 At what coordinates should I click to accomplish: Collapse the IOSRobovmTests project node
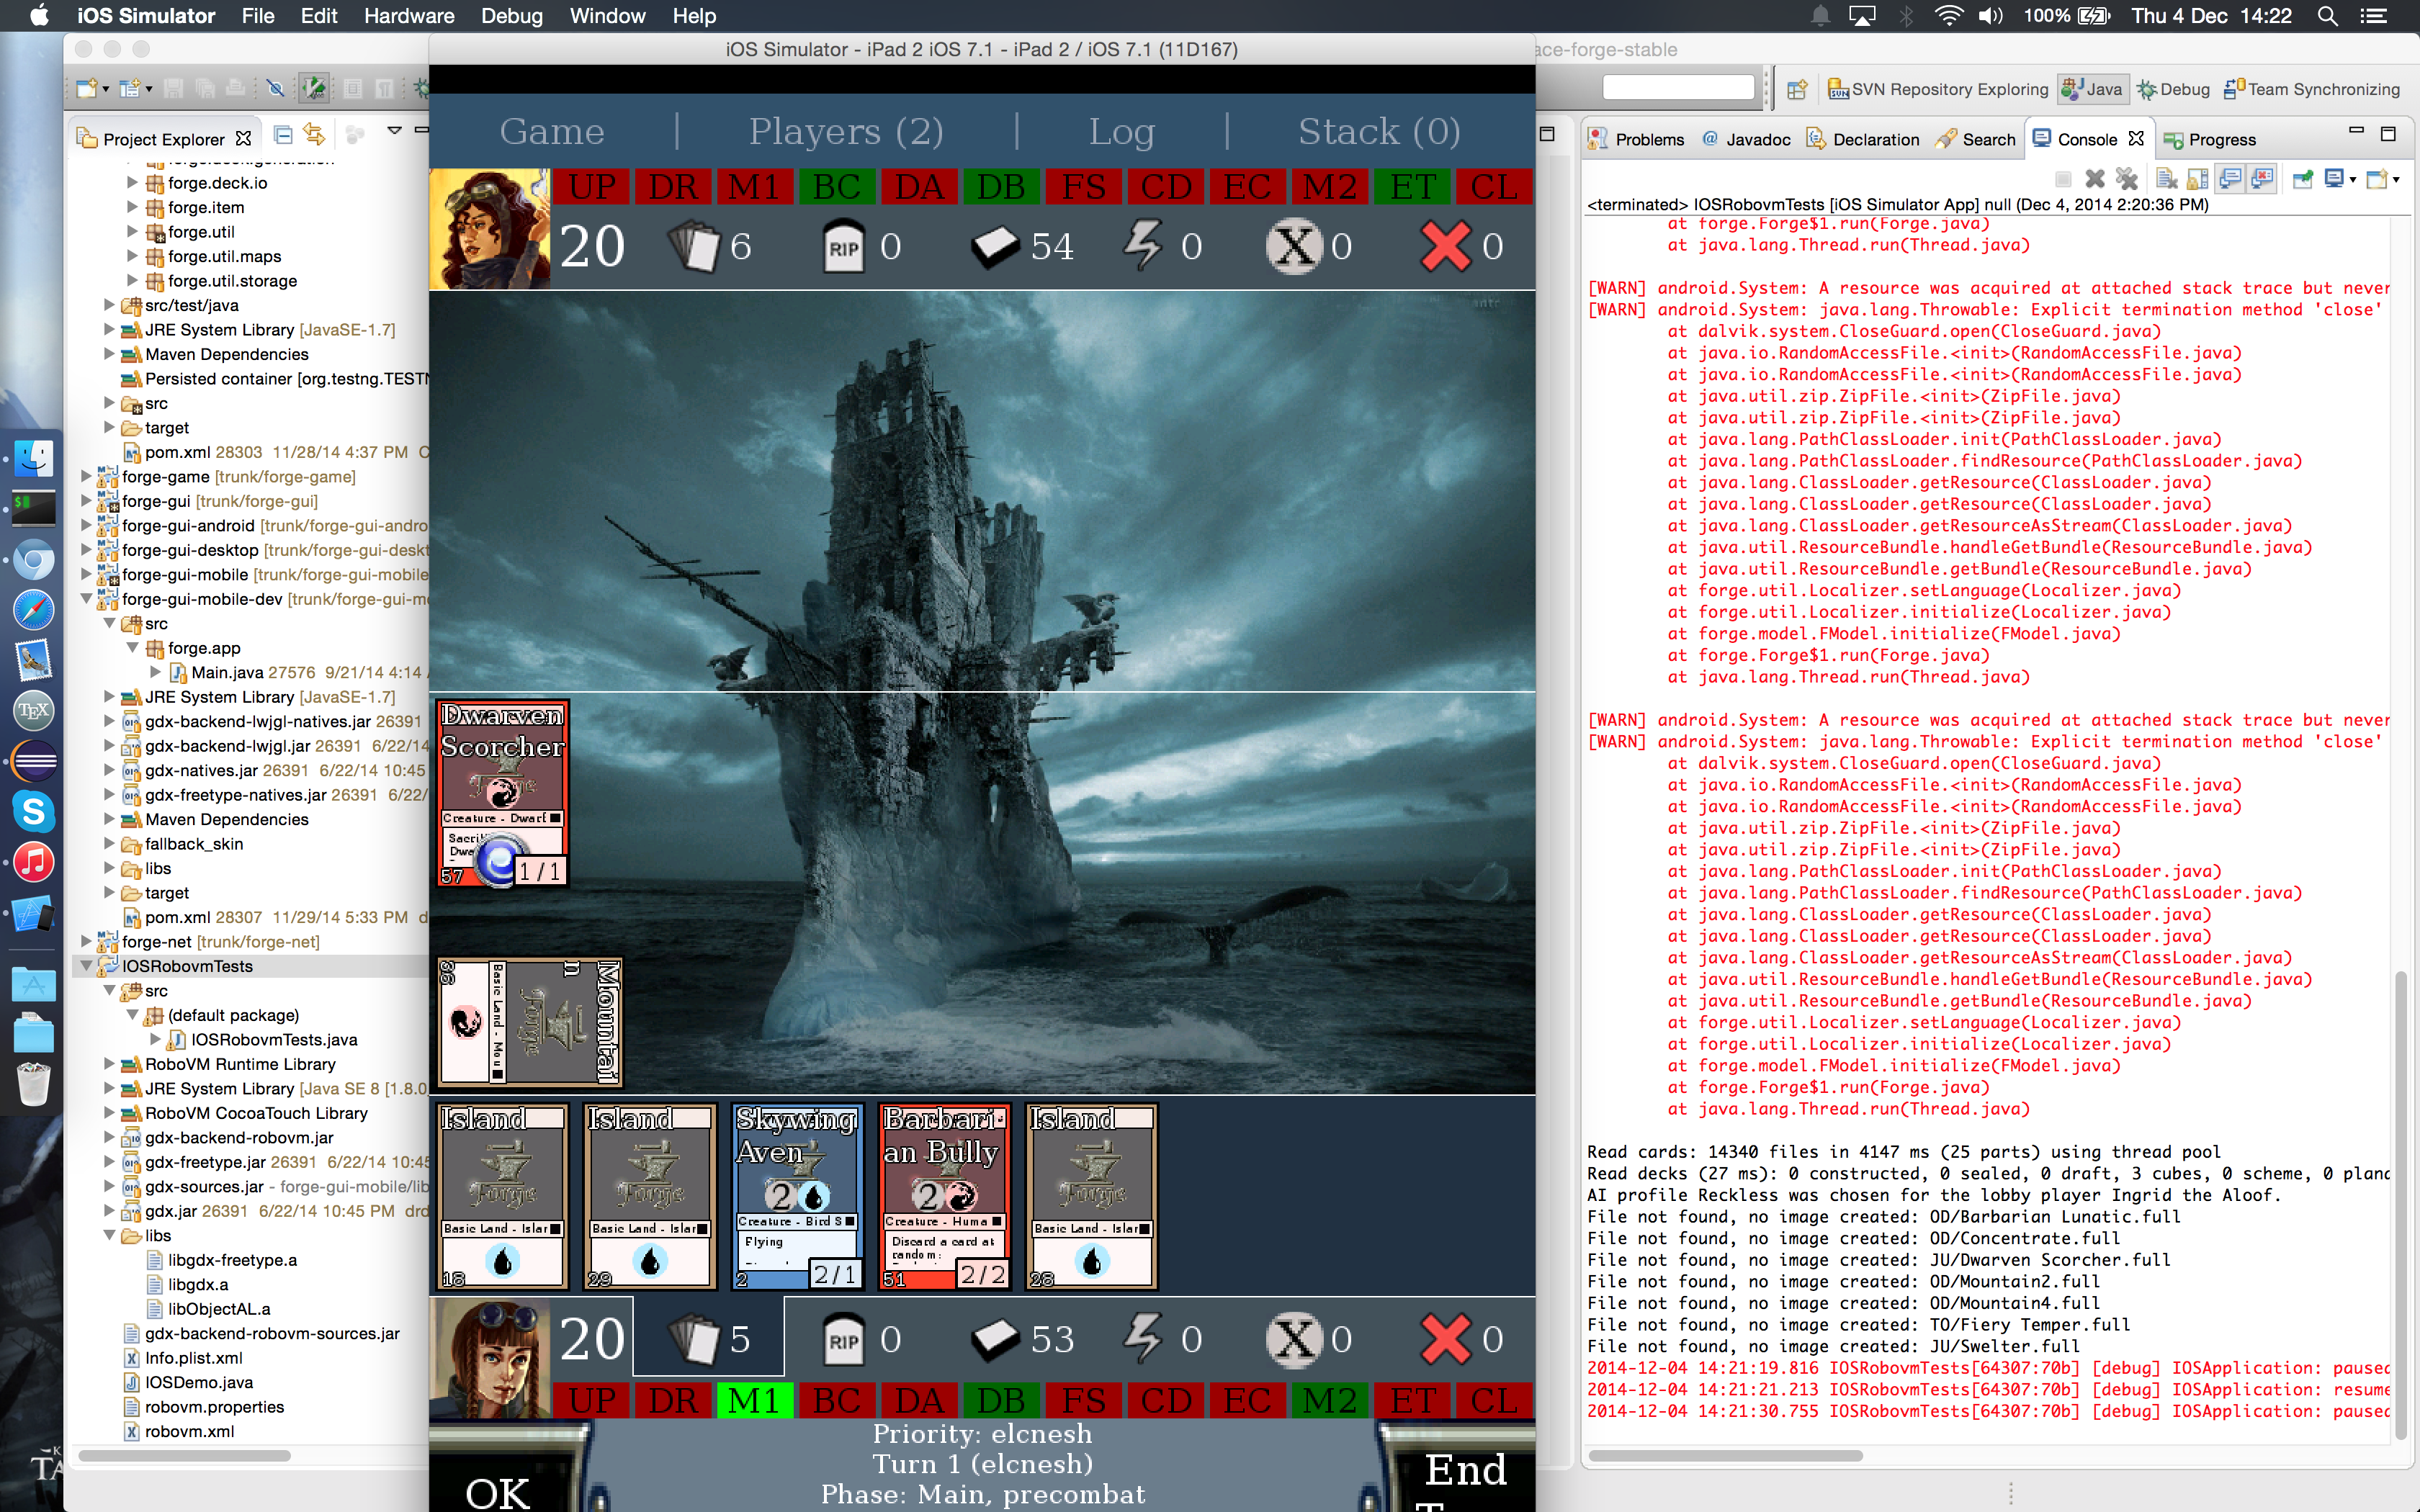[x=87, y=966]
